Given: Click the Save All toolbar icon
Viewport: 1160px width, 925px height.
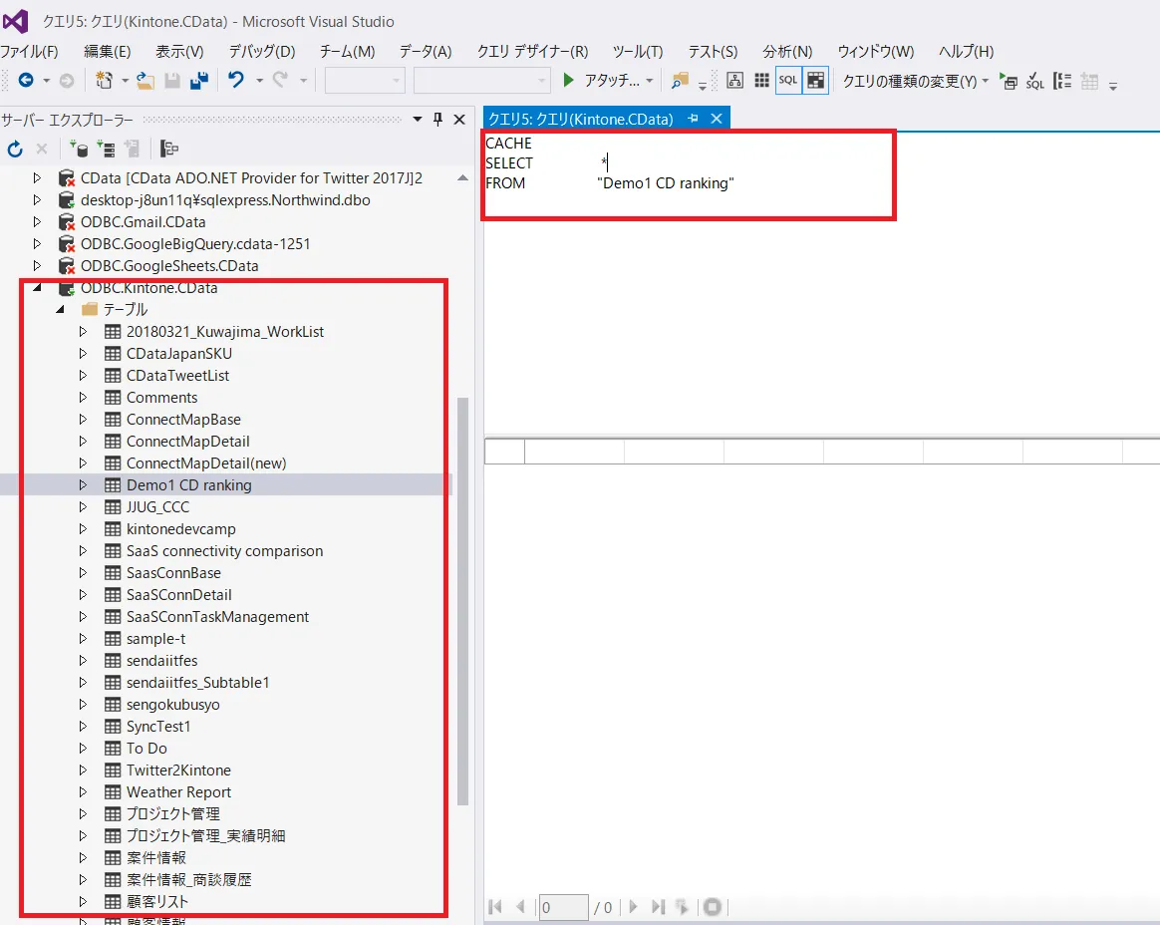Looking at the screenshot, I should (199, 81).
